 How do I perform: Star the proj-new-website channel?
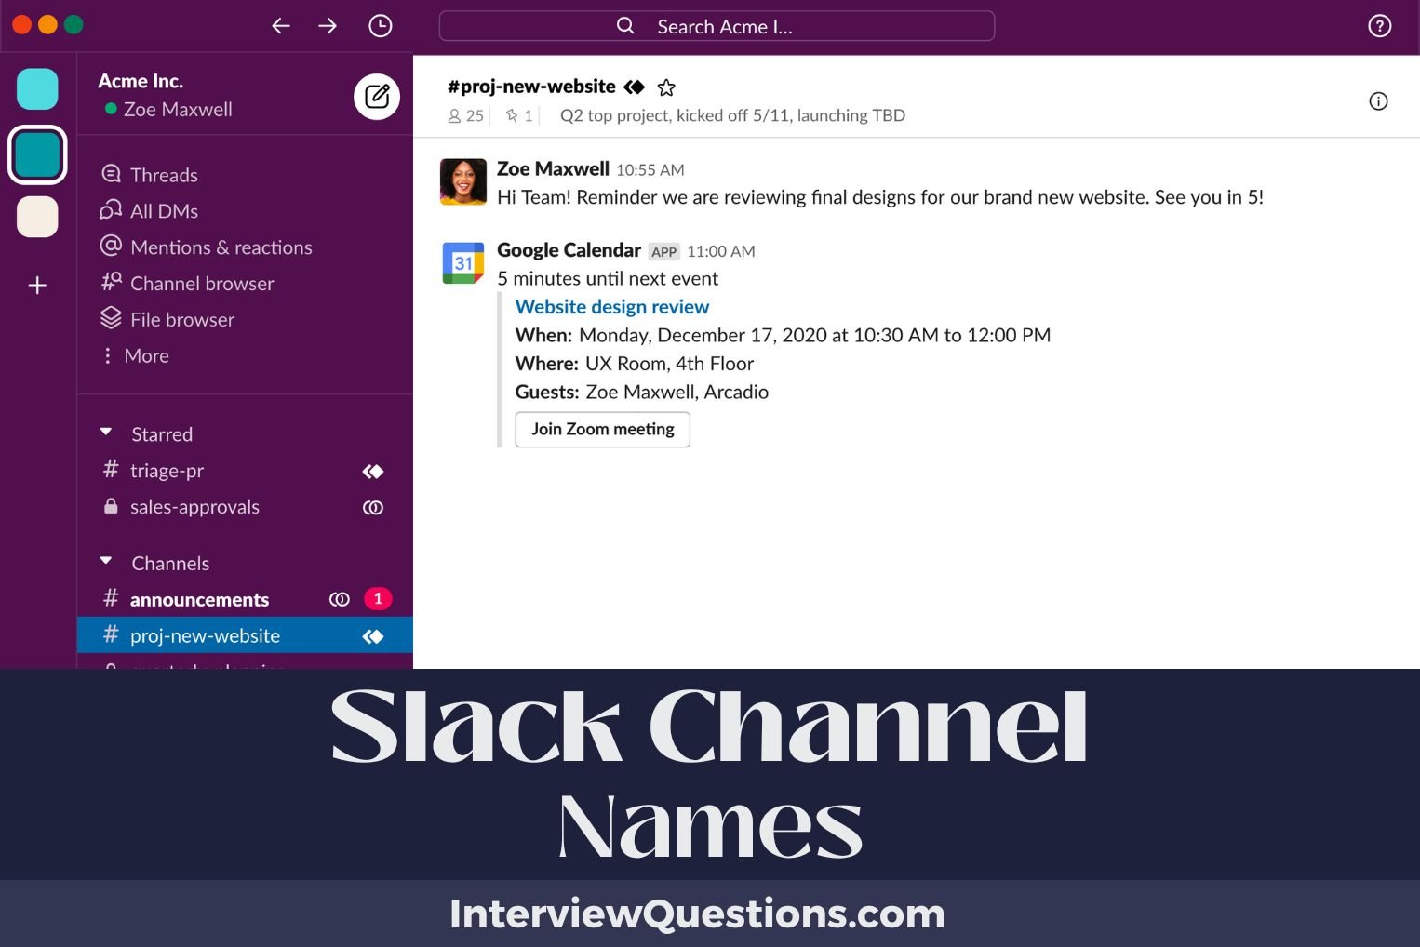[x=666, y=87]
